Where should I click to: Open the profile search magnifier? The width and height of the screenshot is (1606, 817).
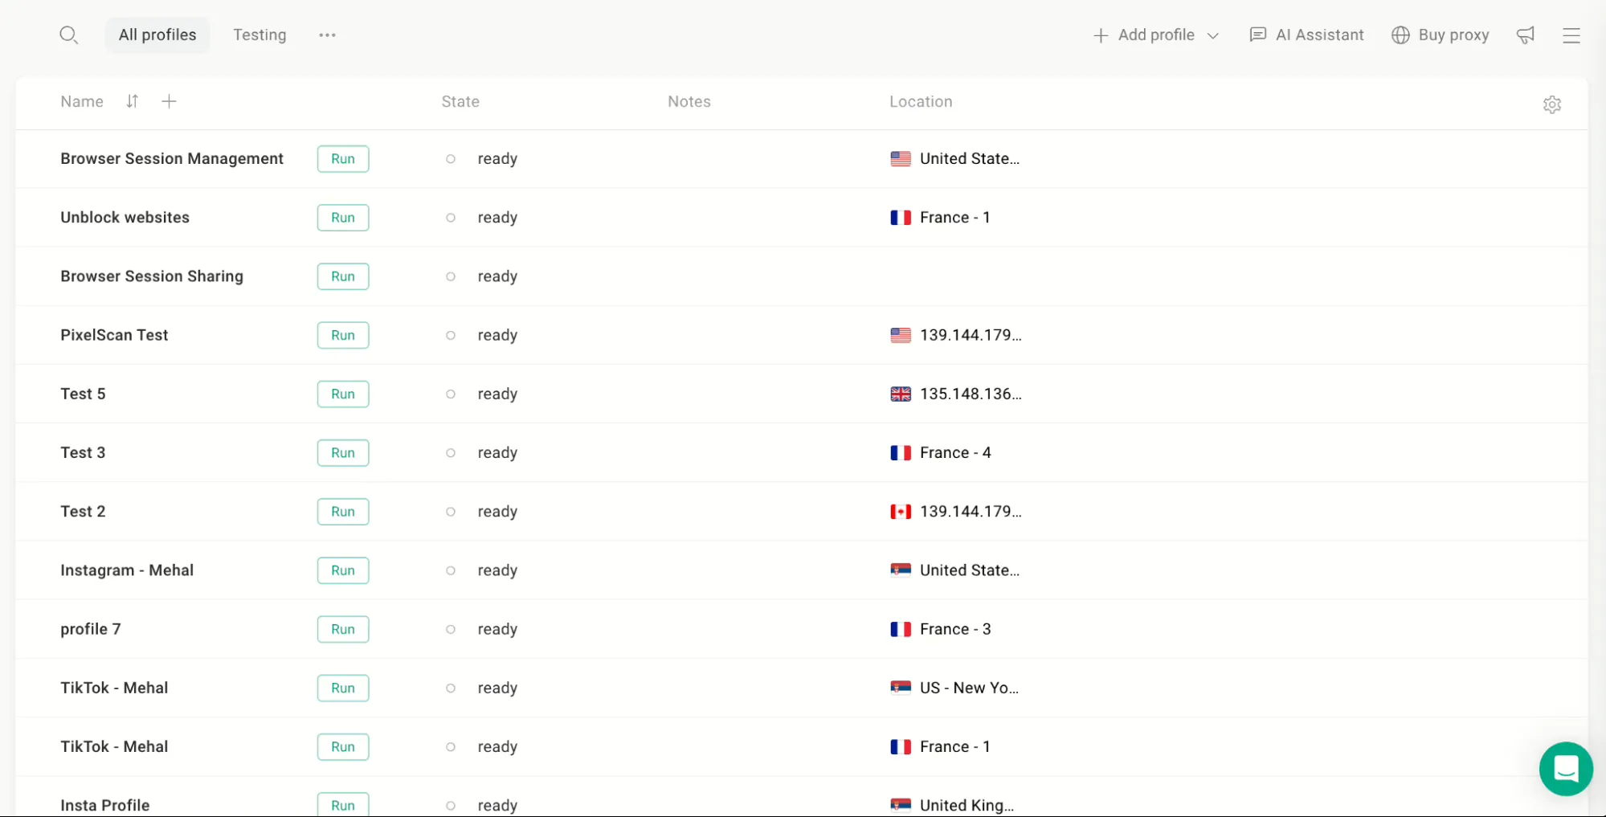[68, 35]
